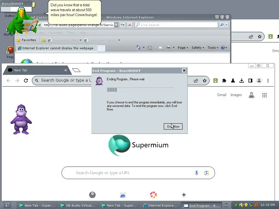Open the Tools dropdown in IE command bar
Image resolution: width=279 pixels, height=209 pixels.
213,48
